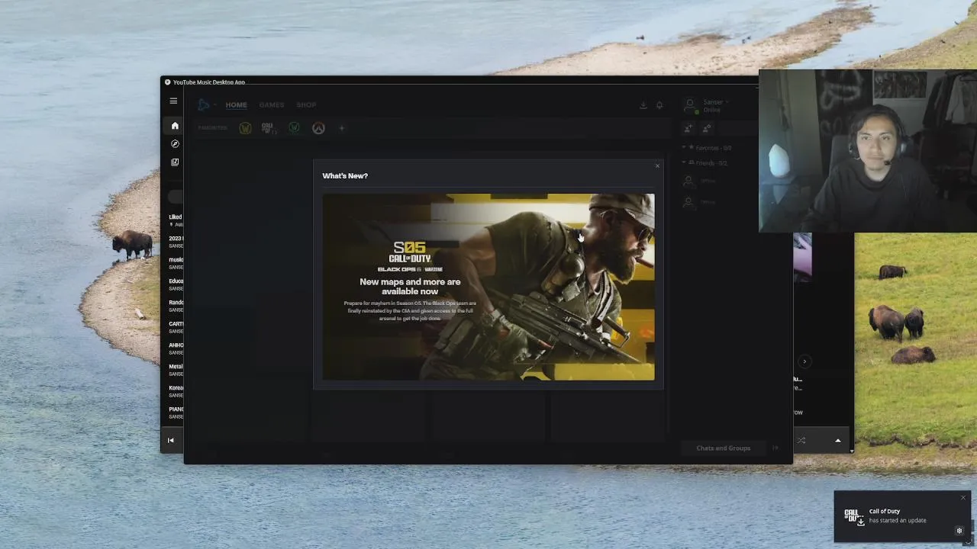Open Battle.net downloads icon
This screenshot has width=977, height=549.
click(643, 105)
